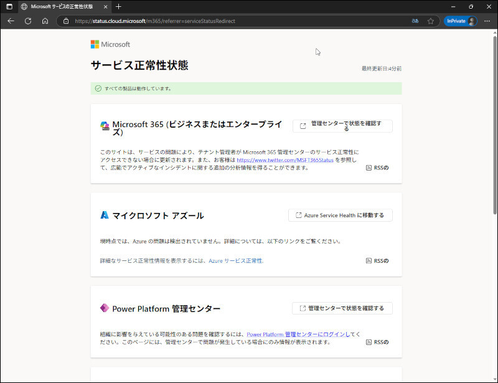Screen dimensions: 498x383
Task: Click the green checkmark status icon
Action: pyautogui.click(x=98, y=88)
